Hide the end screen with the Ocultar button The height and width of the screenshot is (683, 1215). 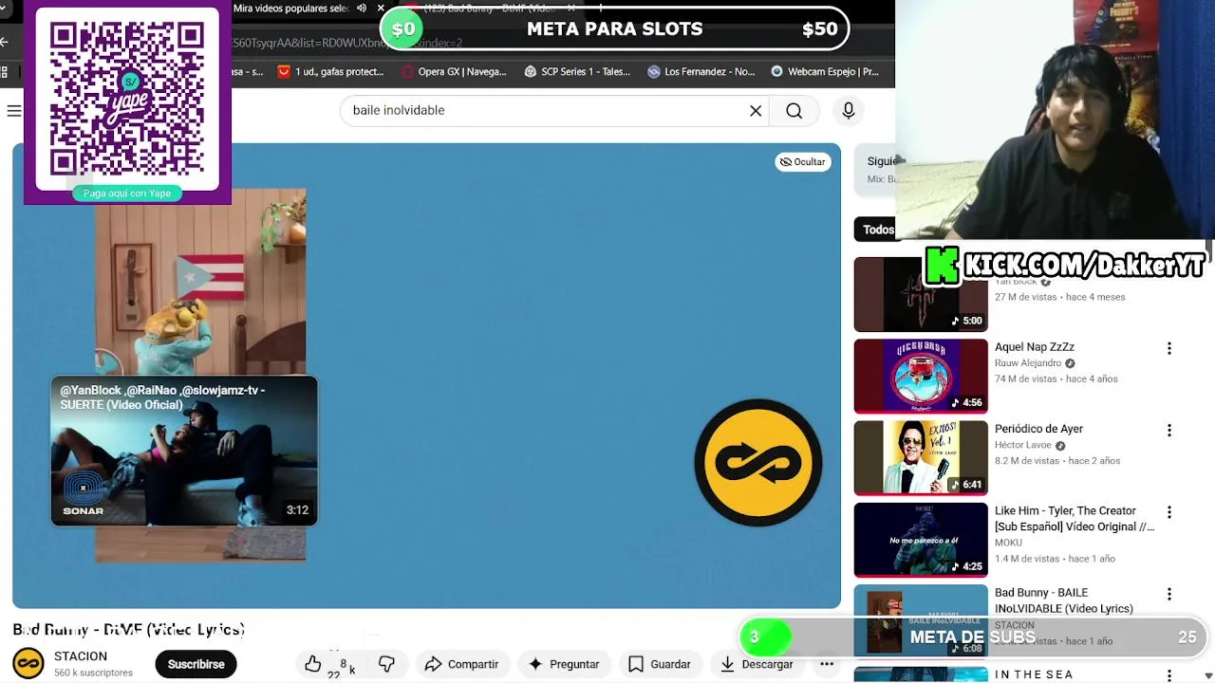(803, 162)
